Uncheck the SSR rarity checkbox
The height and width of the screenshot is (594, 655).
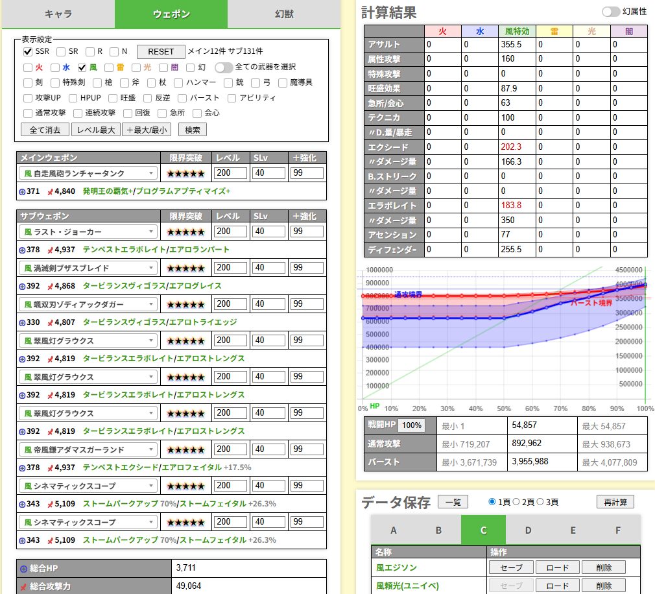(28, 52)
